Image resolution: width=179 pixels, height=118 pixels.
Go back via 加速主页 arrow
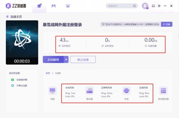[7, 17]
